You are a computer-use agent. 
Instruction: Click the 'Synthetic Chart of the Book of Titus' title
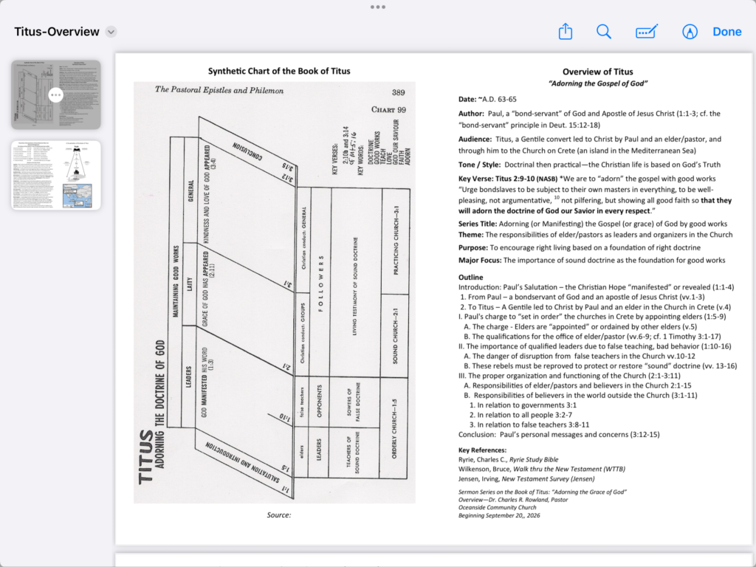(x=279, y=71)
